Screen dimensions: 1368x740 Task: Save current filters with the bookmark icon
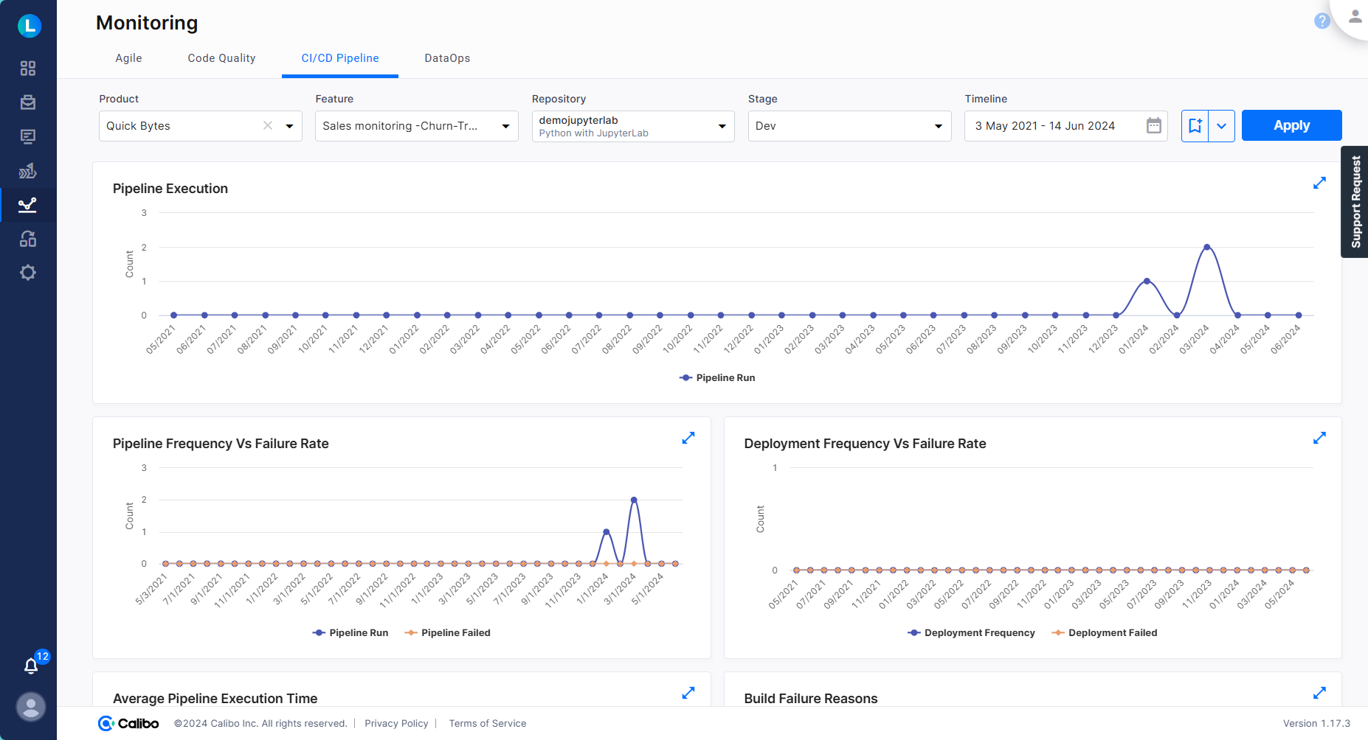[1196, 125]
